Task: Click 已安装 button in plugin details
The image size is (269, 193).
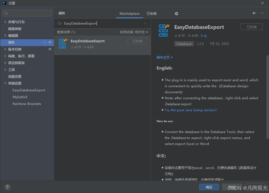Action: coord(252,27)
